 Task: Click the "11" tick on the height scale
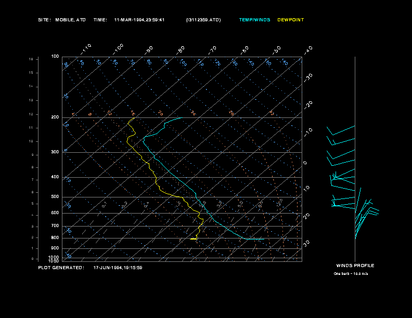pos(31,128)
